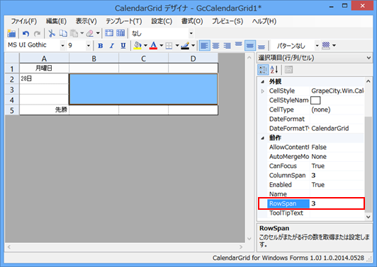Click the cell borders icon
Image resolution: width=377 pixels, height=267 pixels.
click(x=169, y=45)
